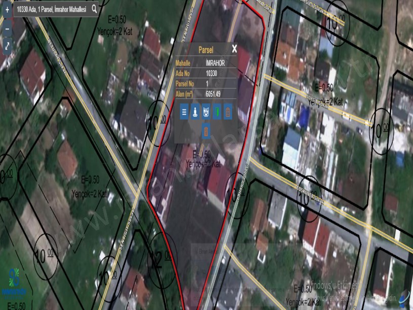Image resolution: width=413 pixels, height=310 pixels.
Task: Open street view via the pin icon
Action: (x=195, y=112)
